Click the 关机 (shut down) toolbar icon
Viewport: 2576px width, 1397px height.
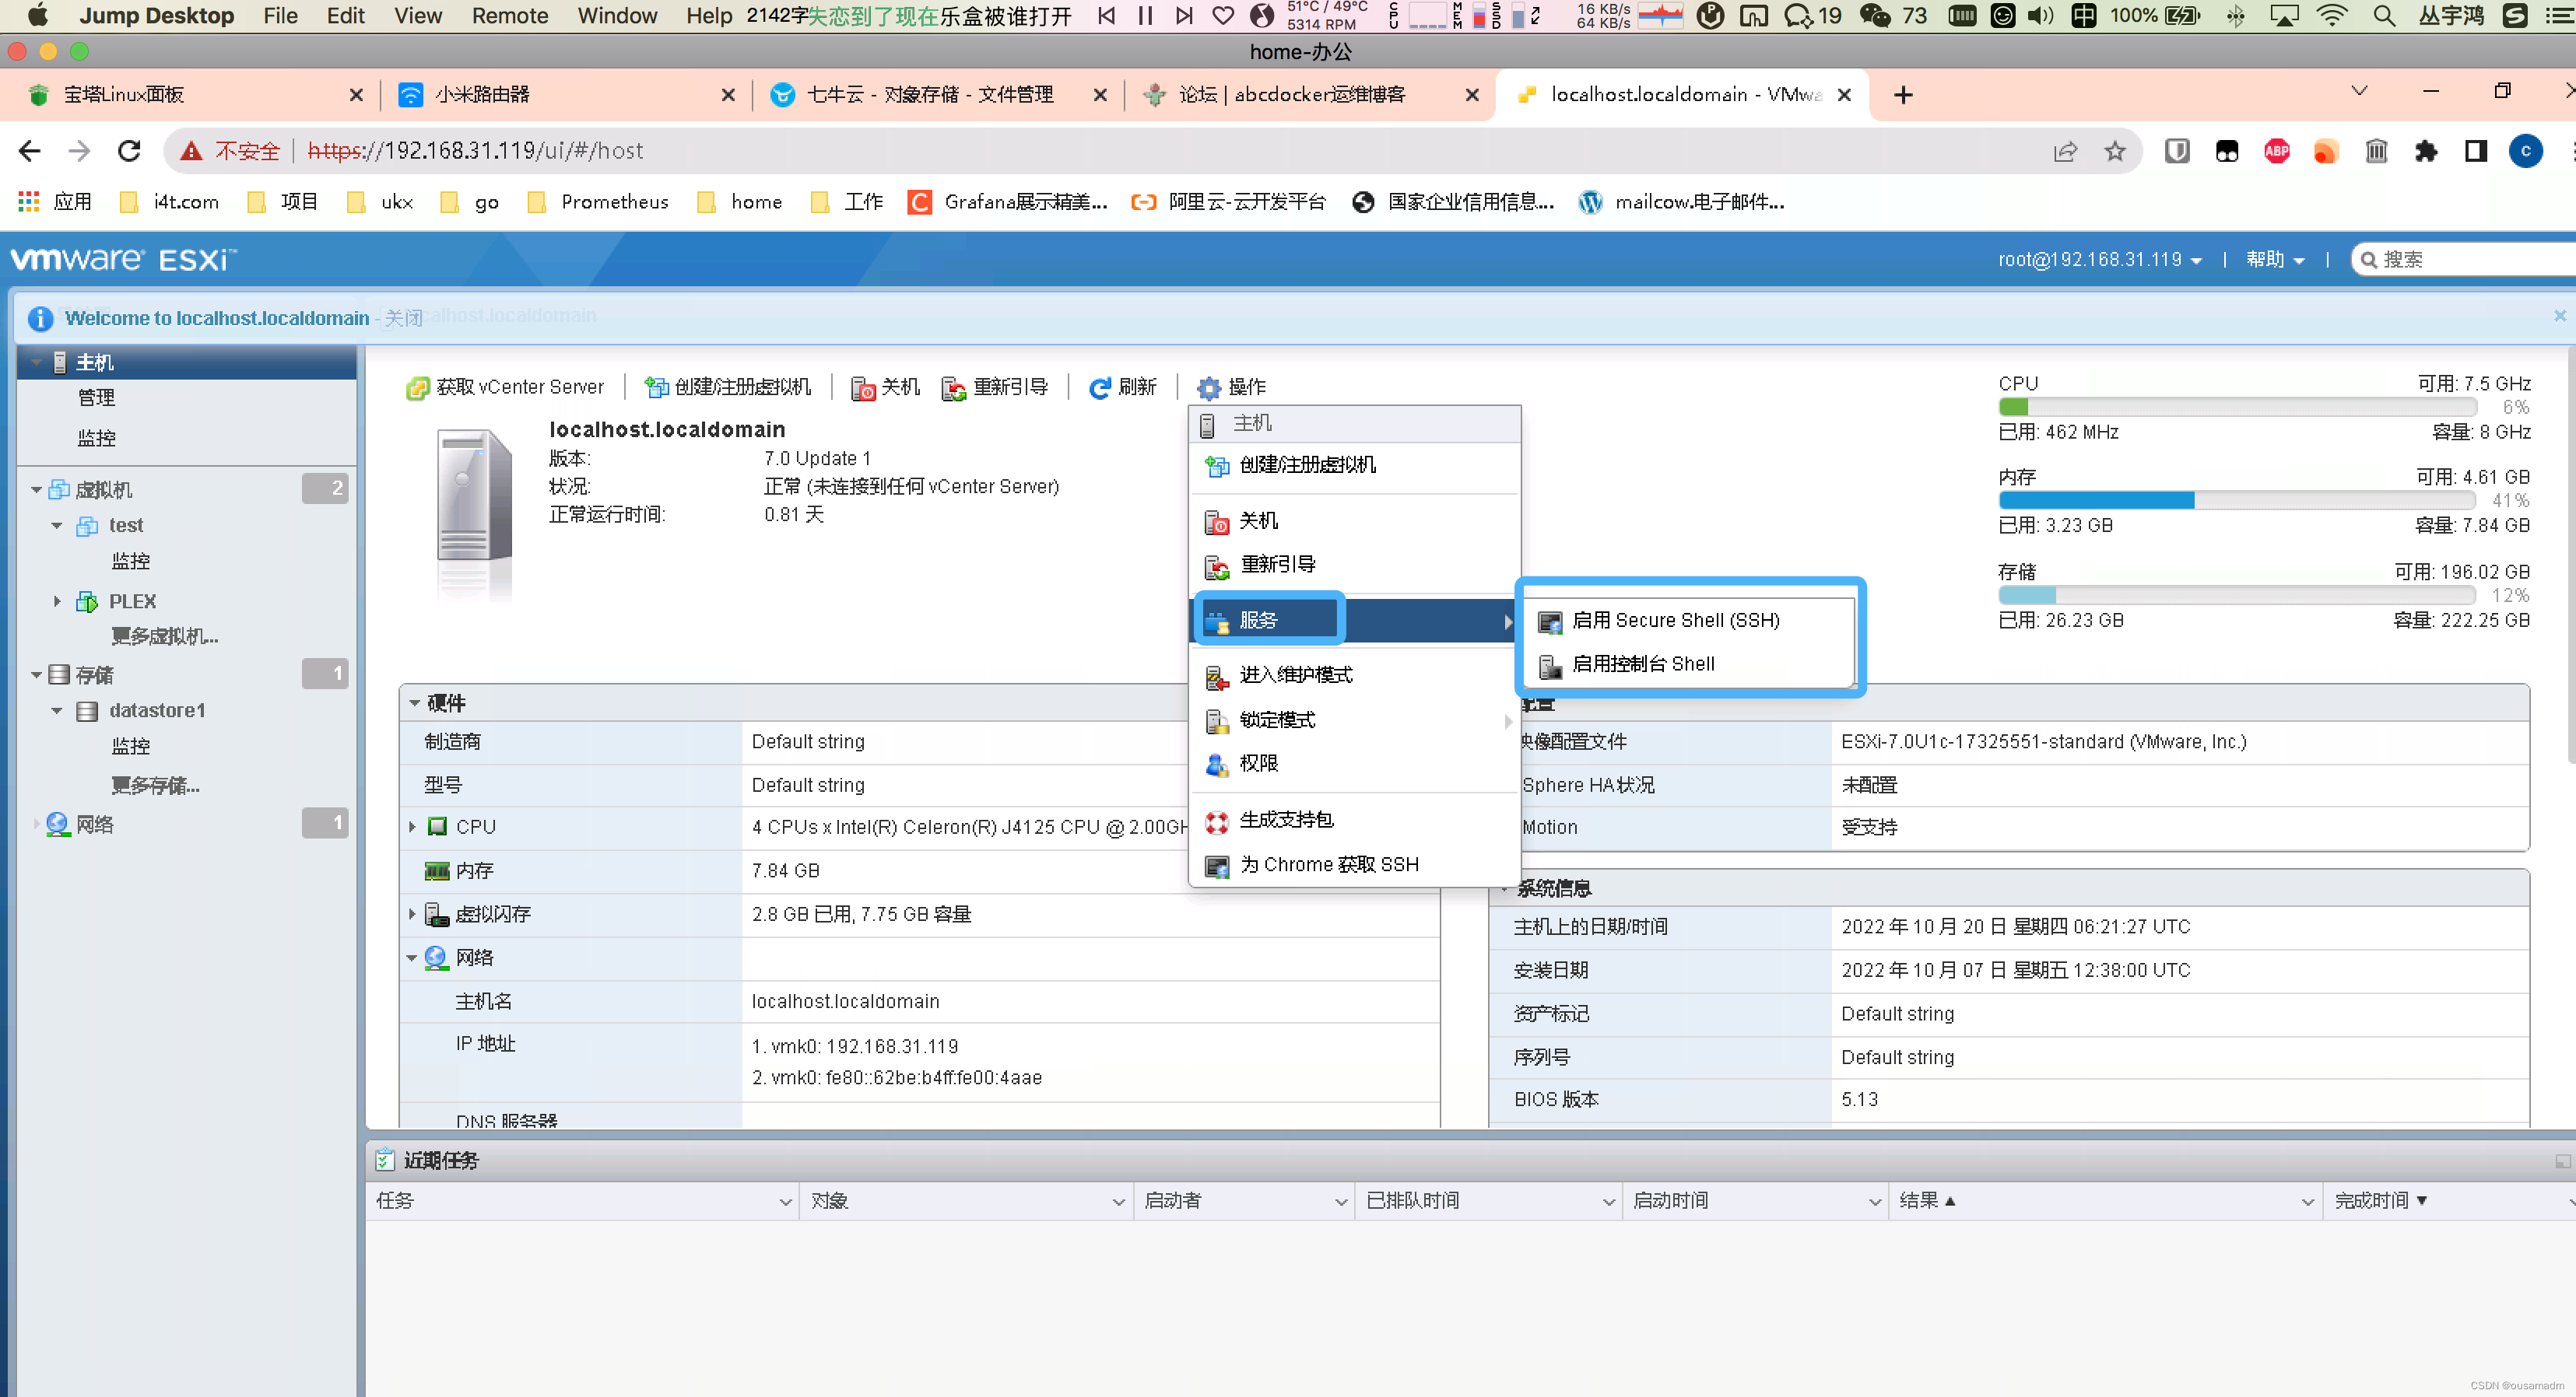click(863, 387)
